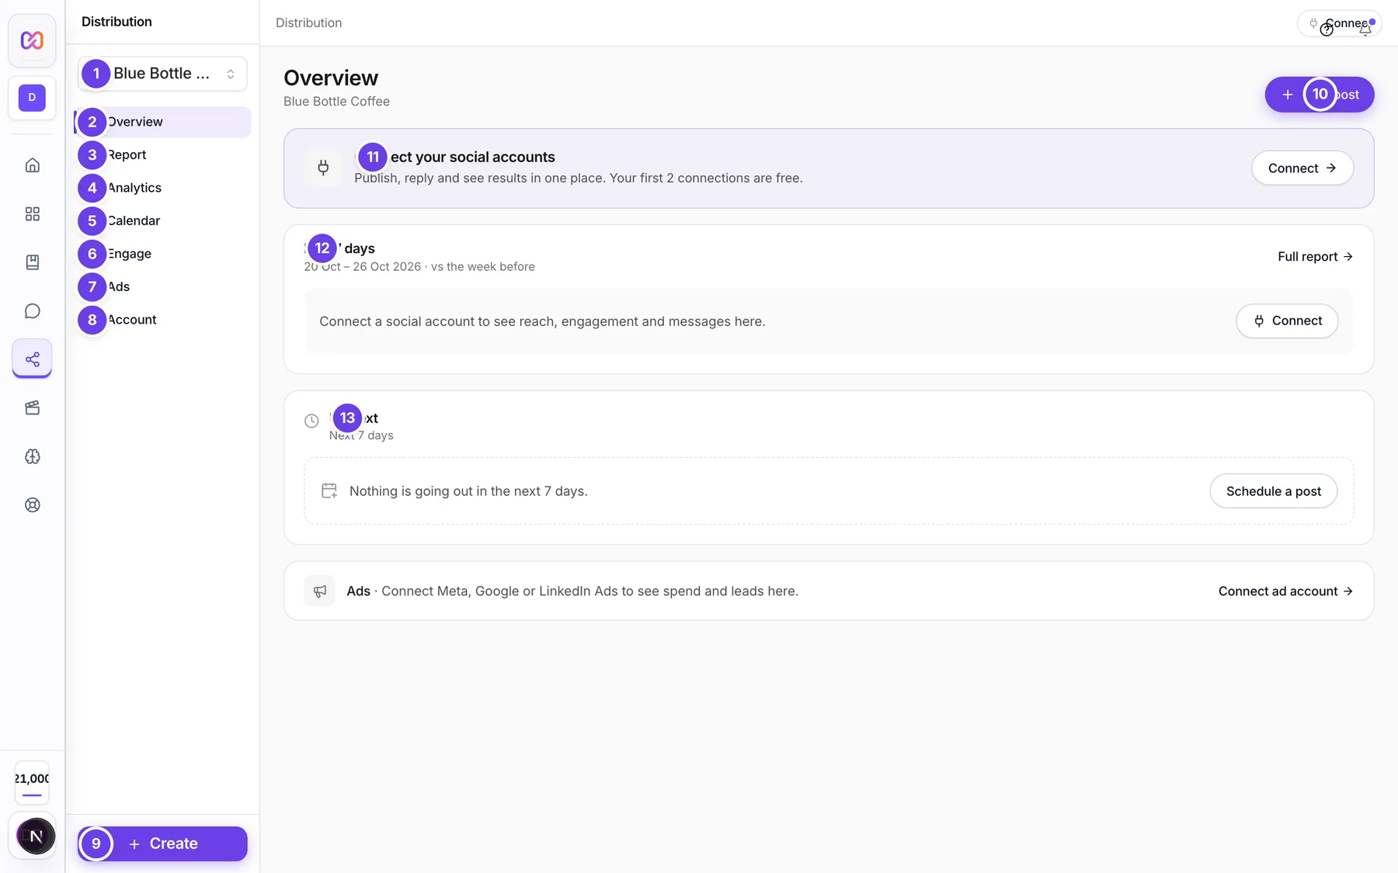1398x873 pixels.
Task: Open the Full report link
Action: [x=1315, y=257]
